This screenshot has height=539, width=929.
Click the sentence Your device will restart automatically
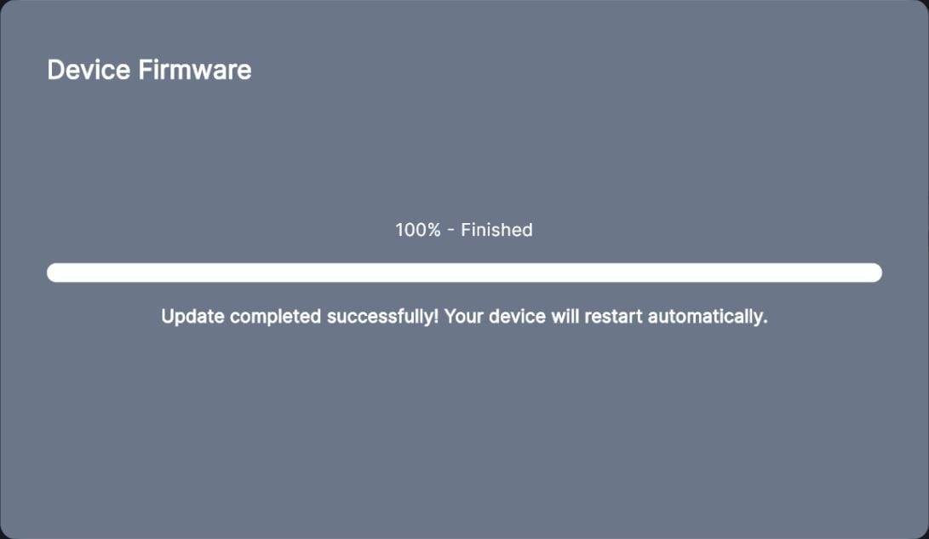[606, 316]
